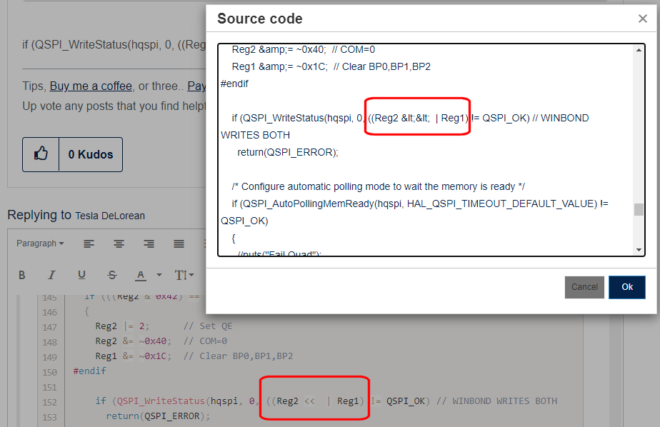Toggle strikethrough formatting

coord(112,275)
